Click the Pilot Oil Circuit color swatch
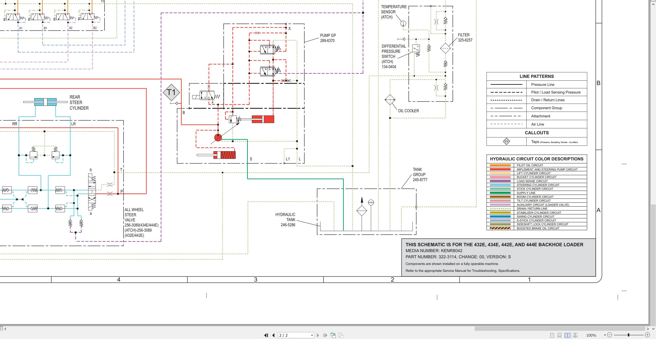 point(500,165)
